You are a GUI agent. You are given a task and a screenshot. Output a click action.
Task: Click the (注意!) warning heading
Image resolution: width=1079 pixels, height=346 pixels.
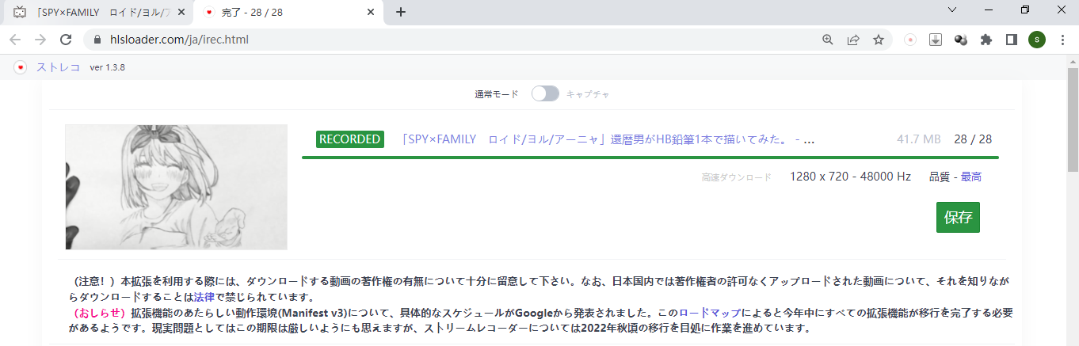tap(93, 283)
